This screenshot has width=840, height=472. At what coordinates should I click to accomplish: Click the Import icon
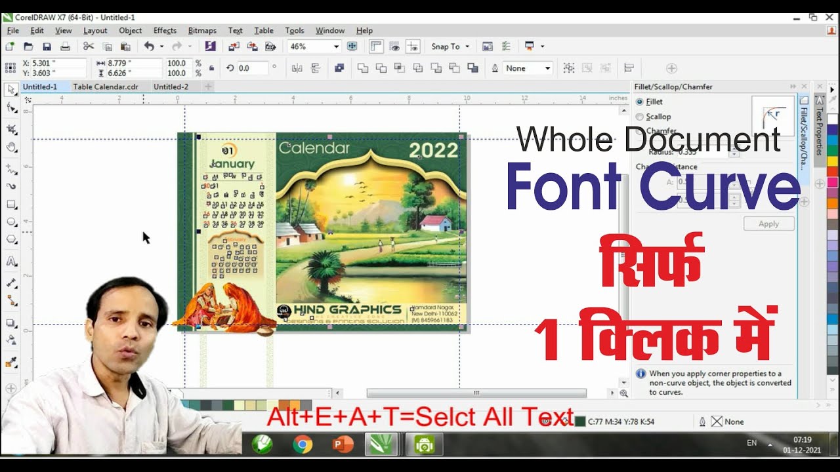click(234, 47)
